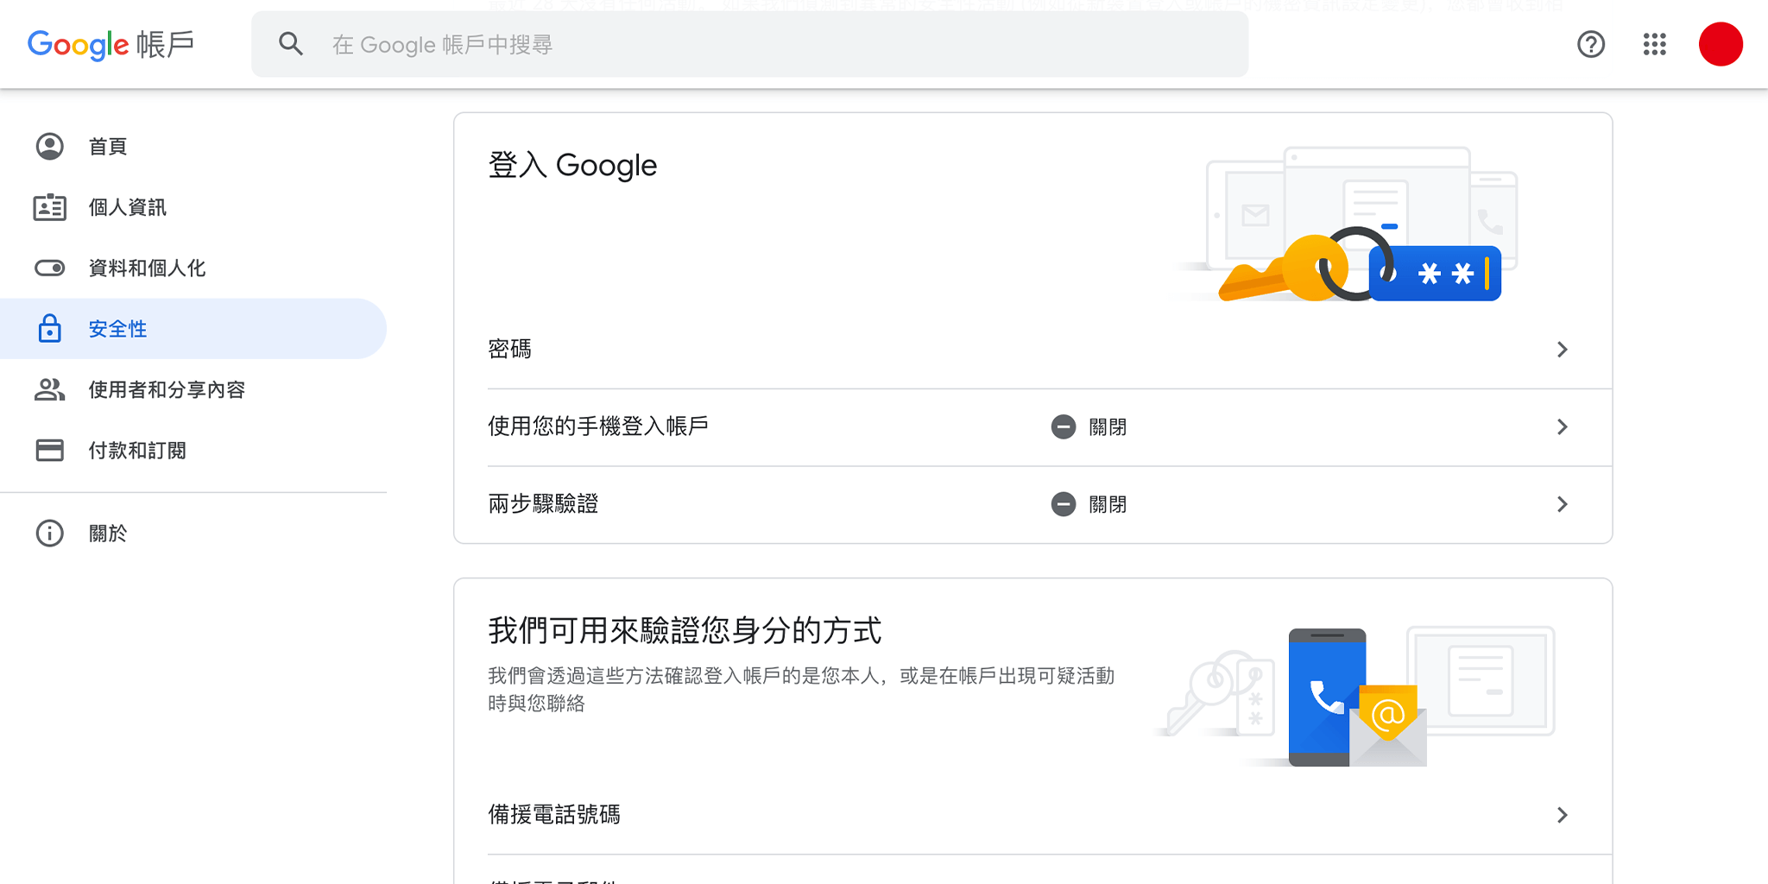Click 關閉 status of 兩步驟驗證
This screenshot has width=1768, height=884.
coord(1108,504)
